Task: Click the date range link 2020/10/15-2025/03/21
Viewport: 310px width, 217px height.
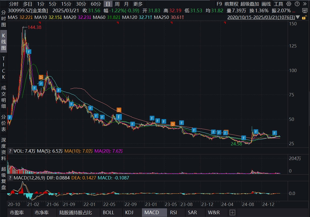Action: (261, 17)
